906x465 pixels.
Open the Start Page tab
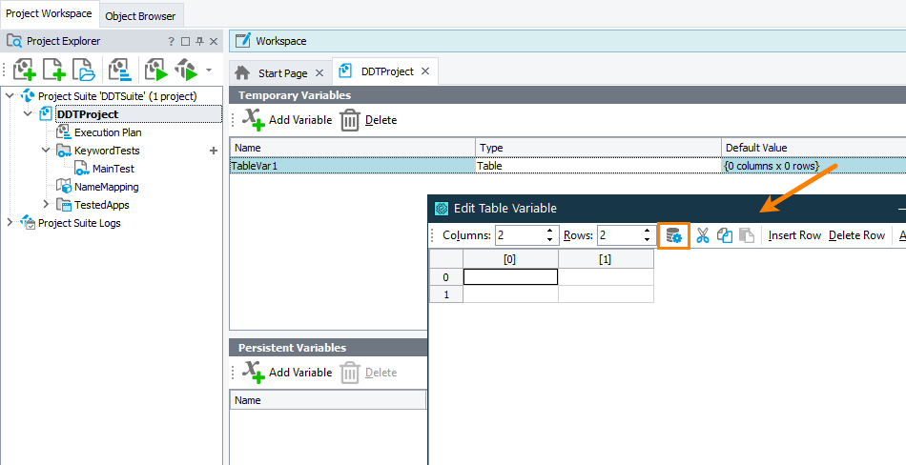coord(282,72)
